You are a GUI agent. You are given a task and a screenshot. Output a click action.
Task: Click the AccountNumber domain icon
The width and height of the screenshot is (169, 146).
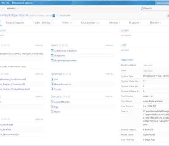coord(52,102)
